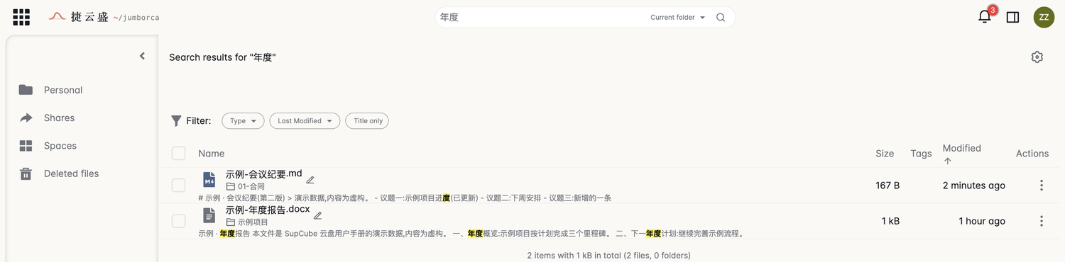Open the ZZ user avatar menu

click(1044, 17)
